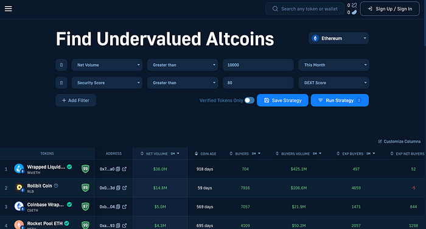Viewport: 426px width, 229px height.
Task: Click Coinbase Wrapped verified checkmark badge
Action: (69, 204)
